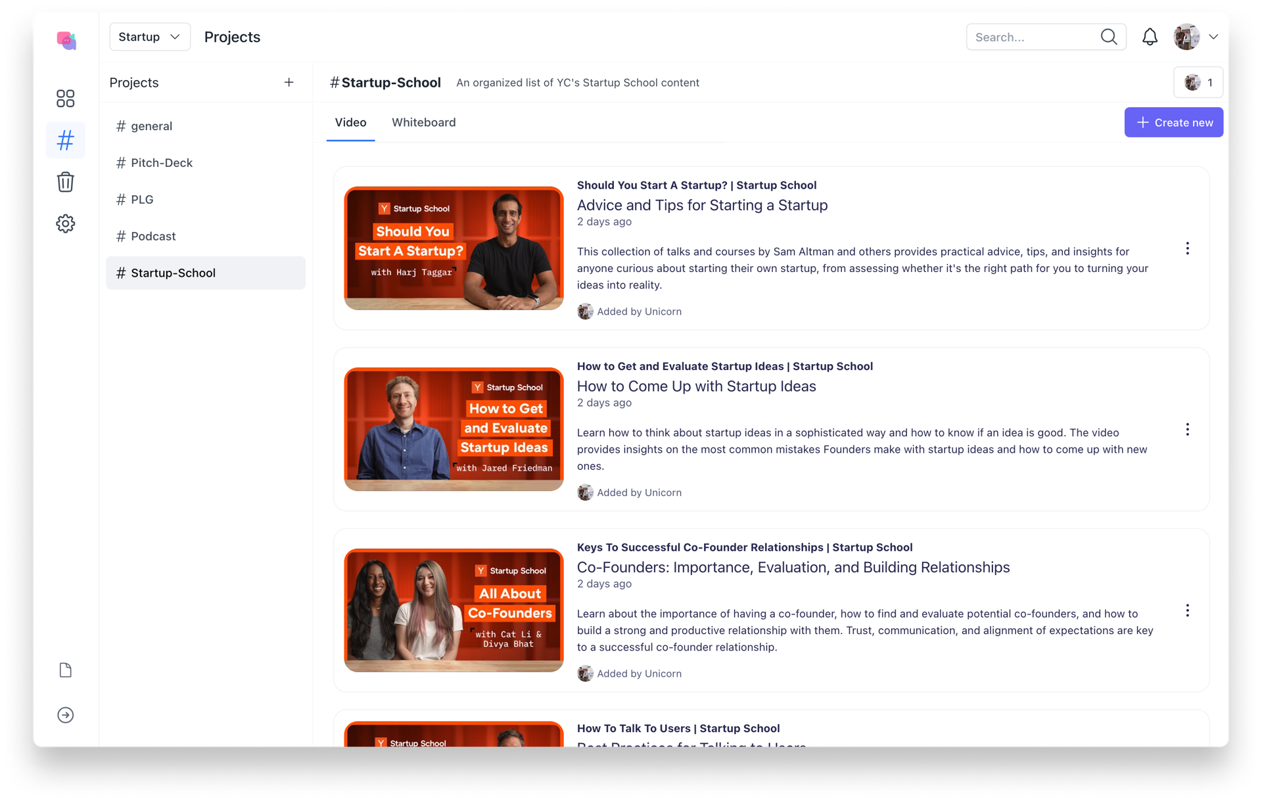Open the general project channel

click(x=206, y=126)
